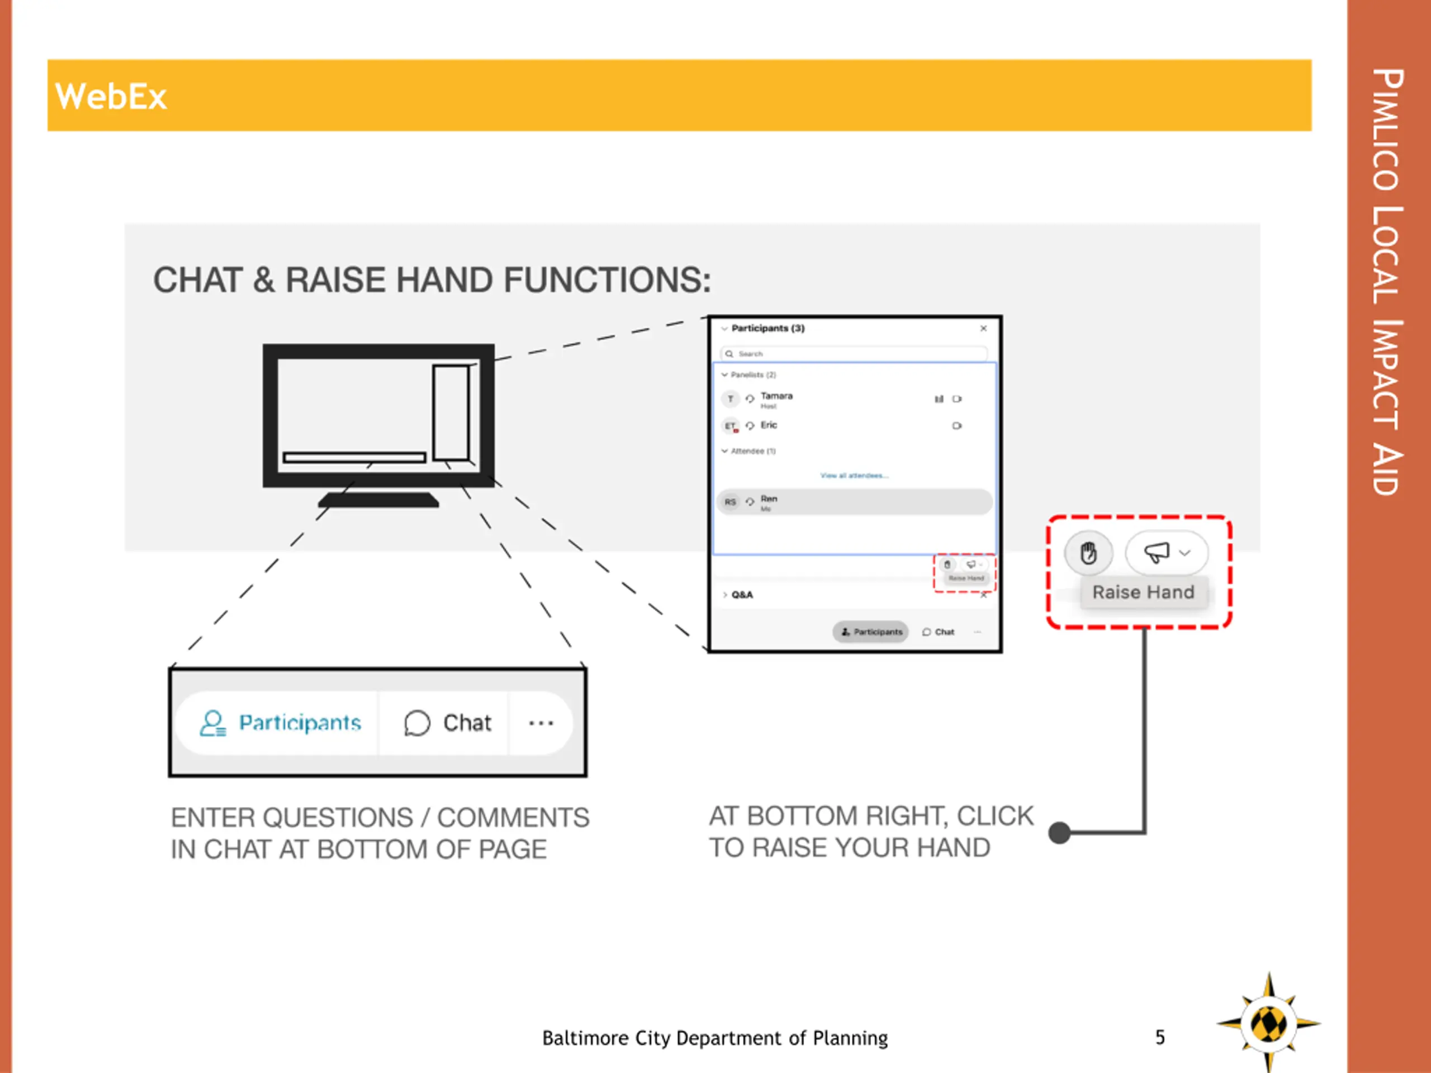Select Tamara host row name
Image resolution: width=1431 pixels, height=1073 pixels.
(776, 396)
